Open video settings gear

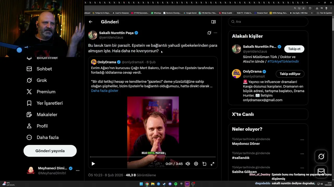(196, 164)
